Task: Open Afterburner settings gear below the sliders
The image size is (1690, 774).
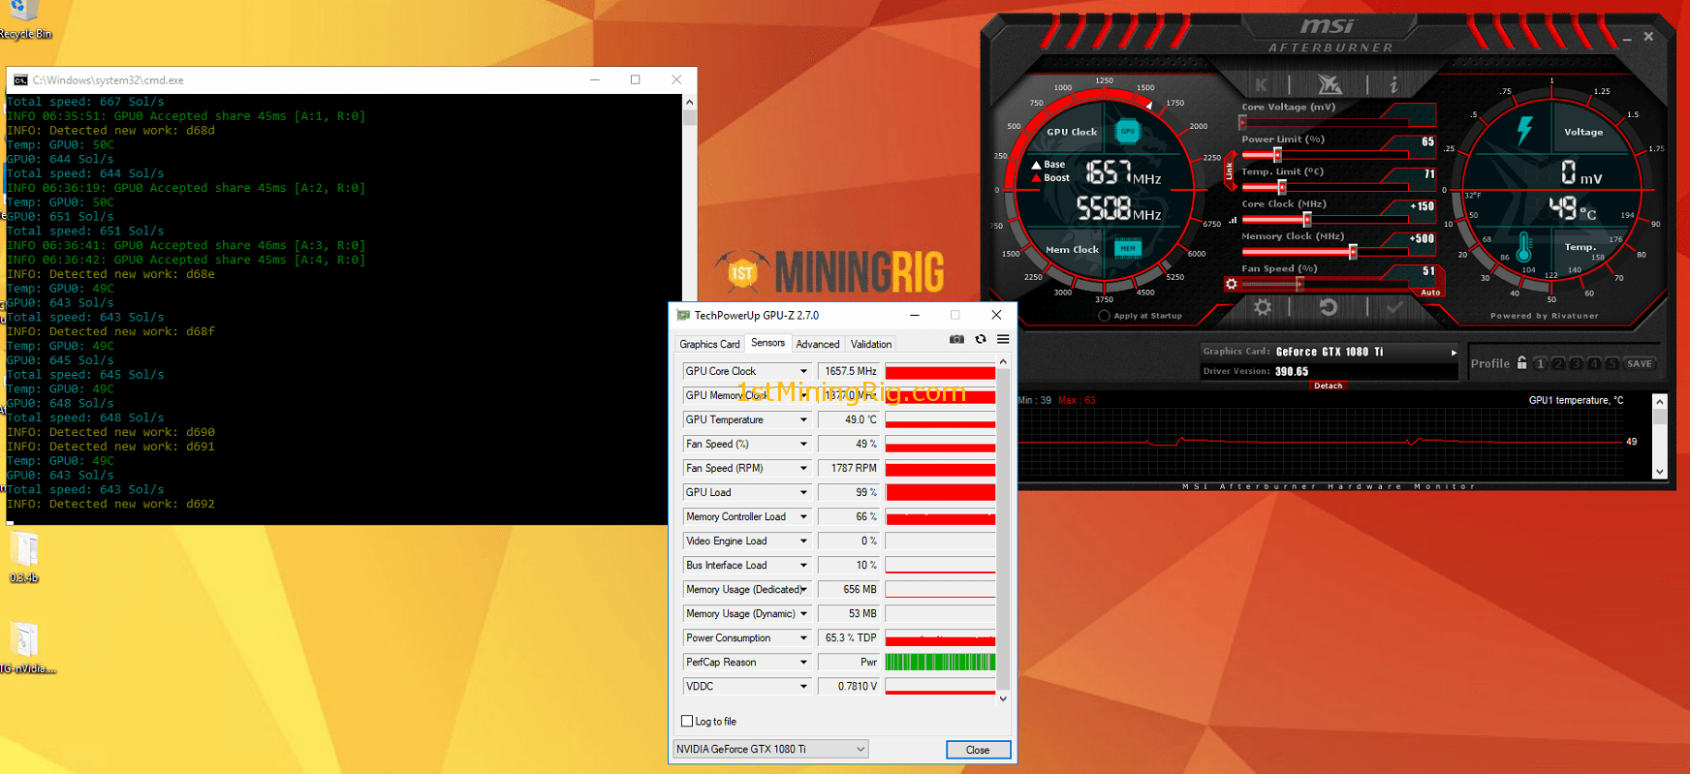Action: (1262, 307)
